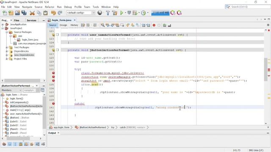Open the Profile Project dropdown arrow
Image resolution: width=271 pixels, height=152 pixels.
coord(148,13)
